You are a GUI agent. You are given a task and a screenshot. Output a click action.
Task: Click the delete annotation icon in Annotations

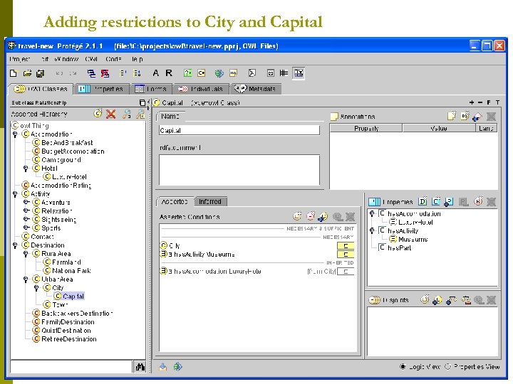pyautogui.click(x=491, y=116)
